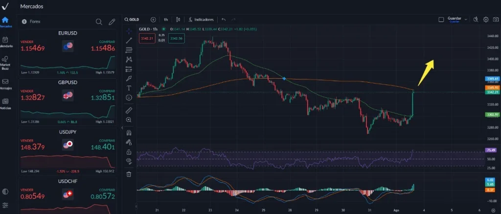Viewport: 501px width, 214px height.
Task: Collapse the left panel with the side arrow
Action: click(121, 128)
